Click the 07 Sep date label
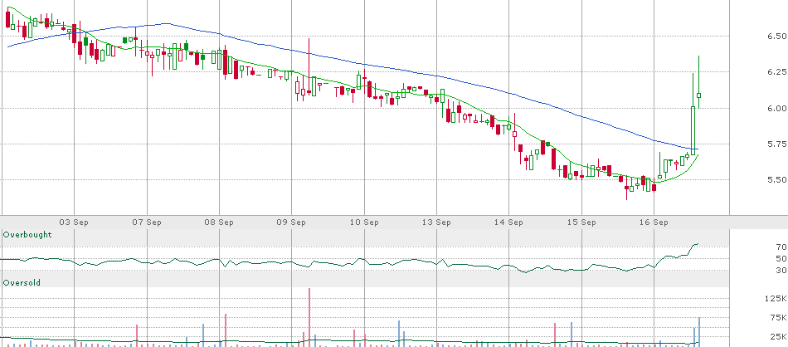This screenshot has height=347, width=788. (x=147, y=222)
